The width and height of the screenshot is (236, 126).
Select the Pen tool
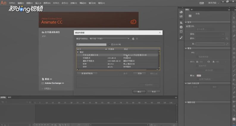[234, 36]
